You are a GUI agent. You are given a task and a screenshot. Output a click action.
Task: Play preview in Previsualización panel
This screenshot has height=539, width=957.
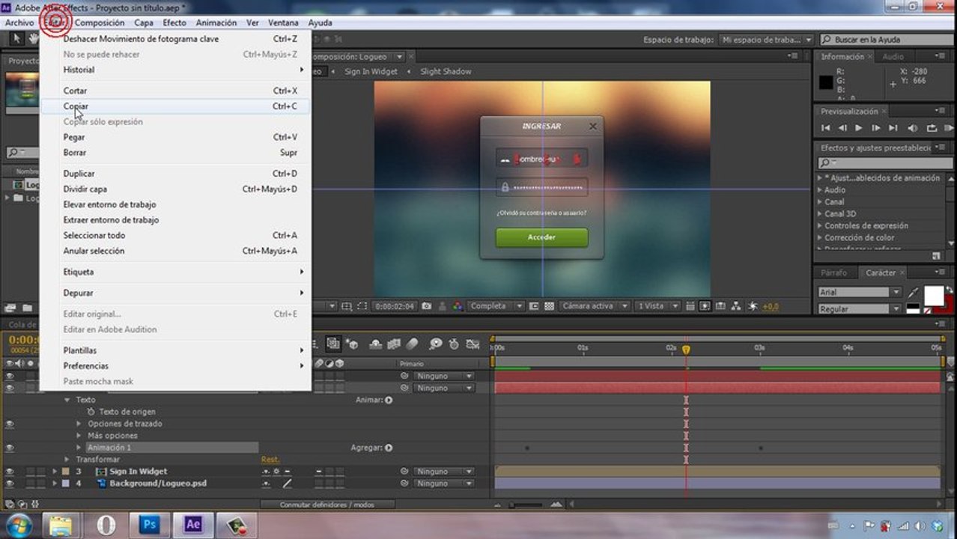click(859, 128)
